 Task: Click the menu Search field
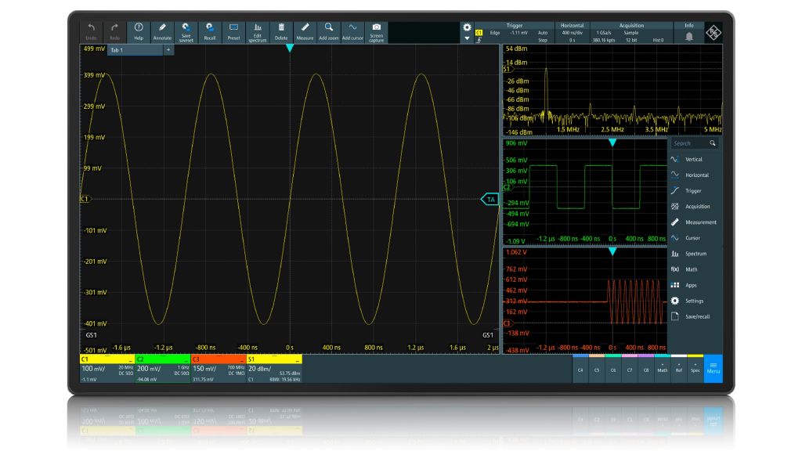point(689,143)
